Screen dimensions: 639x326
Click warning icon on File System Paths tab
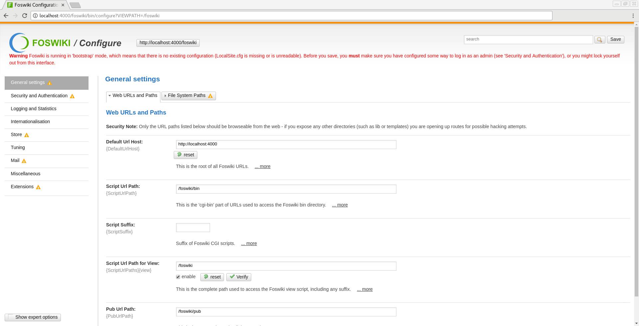click(x=210, y=96)
